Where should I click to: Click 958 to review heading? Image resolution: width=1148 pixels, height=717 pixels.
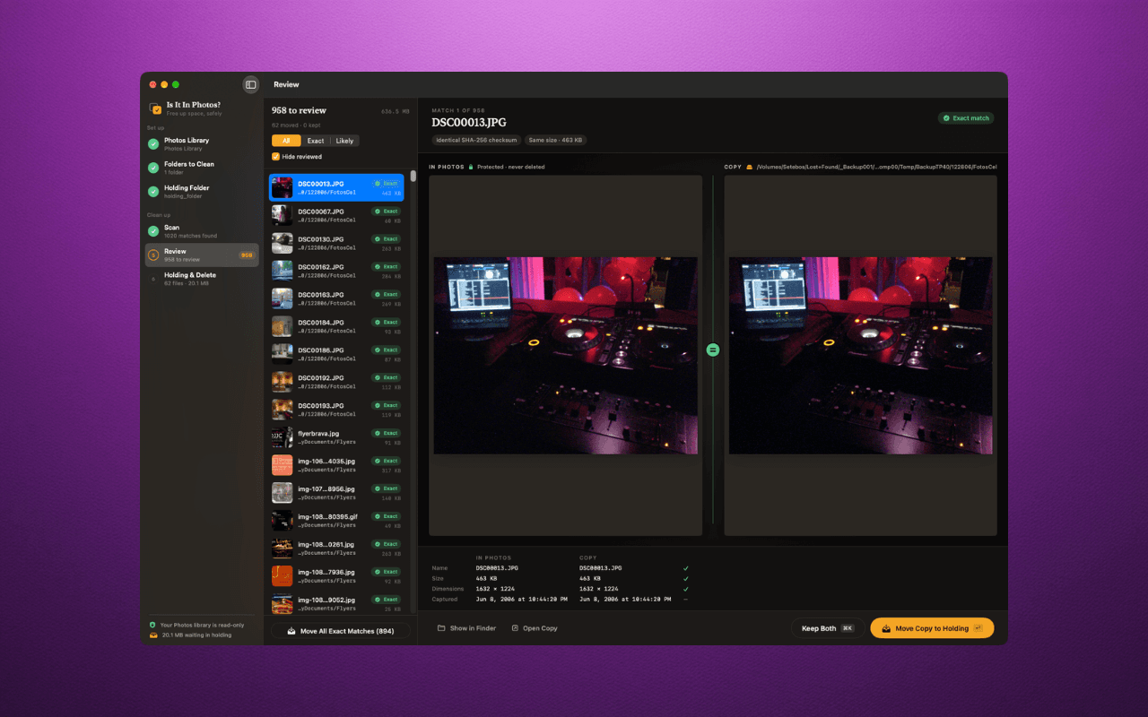click(300, 110)
